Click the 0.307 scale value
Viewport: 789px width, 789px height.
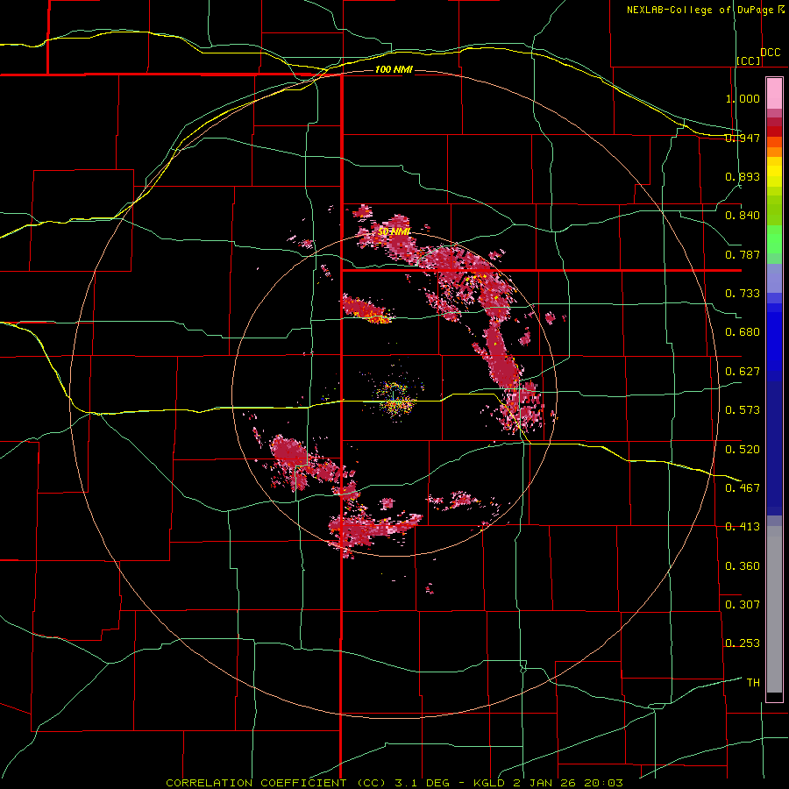[x=743, y=604]
